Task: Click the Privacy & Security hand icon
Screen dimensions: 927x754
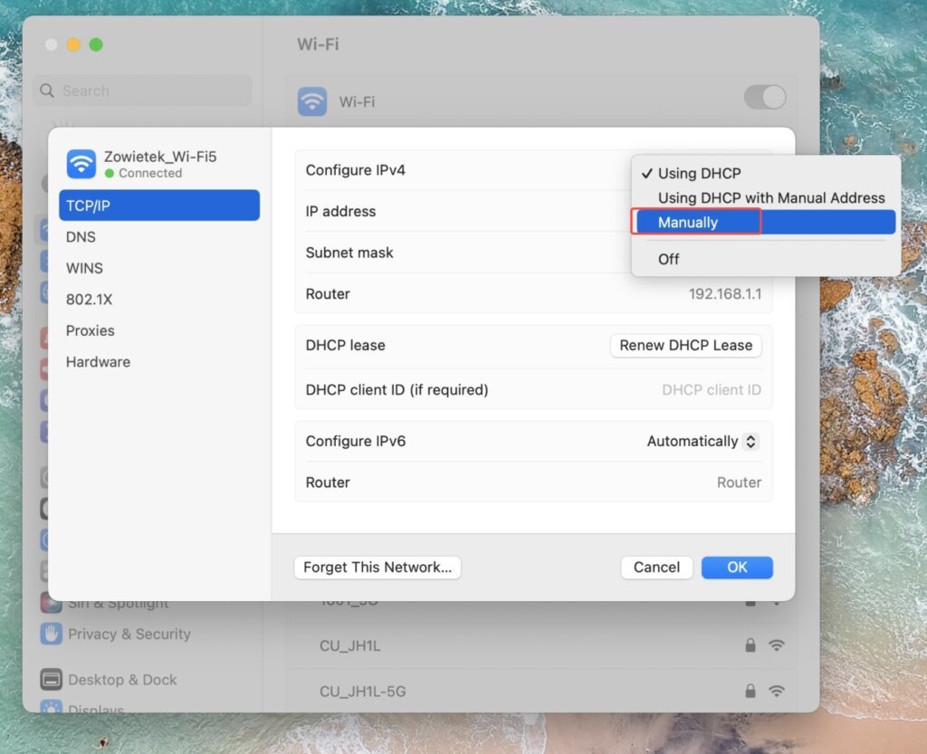Action: 50,635
